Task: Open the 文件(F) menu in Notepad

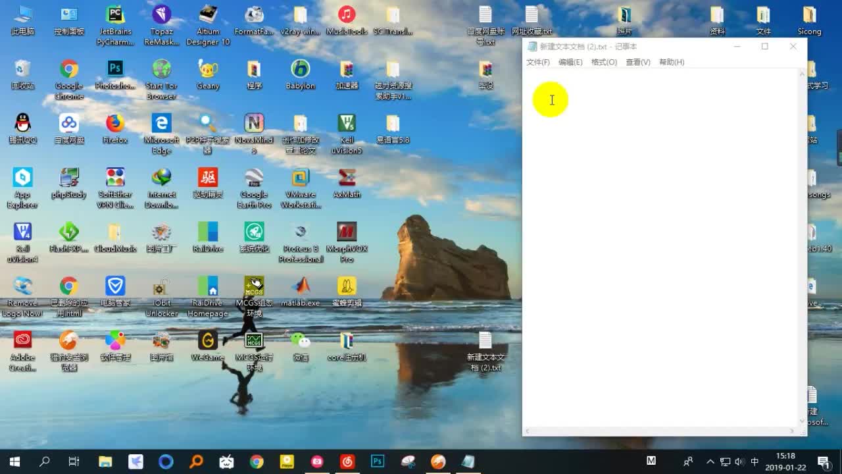Action: (537, 62)
